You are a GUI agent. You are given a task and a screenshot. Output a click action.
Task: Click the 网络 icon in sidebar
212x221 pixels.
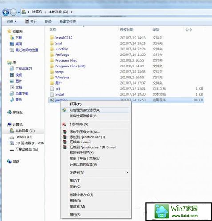click(x=9, y=162)
